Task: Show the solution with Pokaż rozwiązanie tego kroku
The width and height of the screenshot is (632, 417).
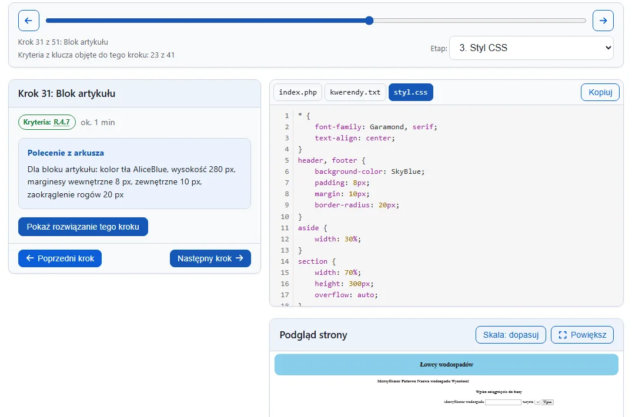Action: click(x=83, y=227)
